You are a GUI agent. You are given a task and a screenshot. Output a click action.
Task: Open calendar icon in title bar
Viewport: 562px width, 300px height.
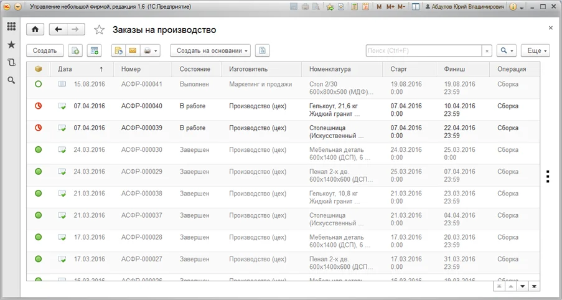366,7
